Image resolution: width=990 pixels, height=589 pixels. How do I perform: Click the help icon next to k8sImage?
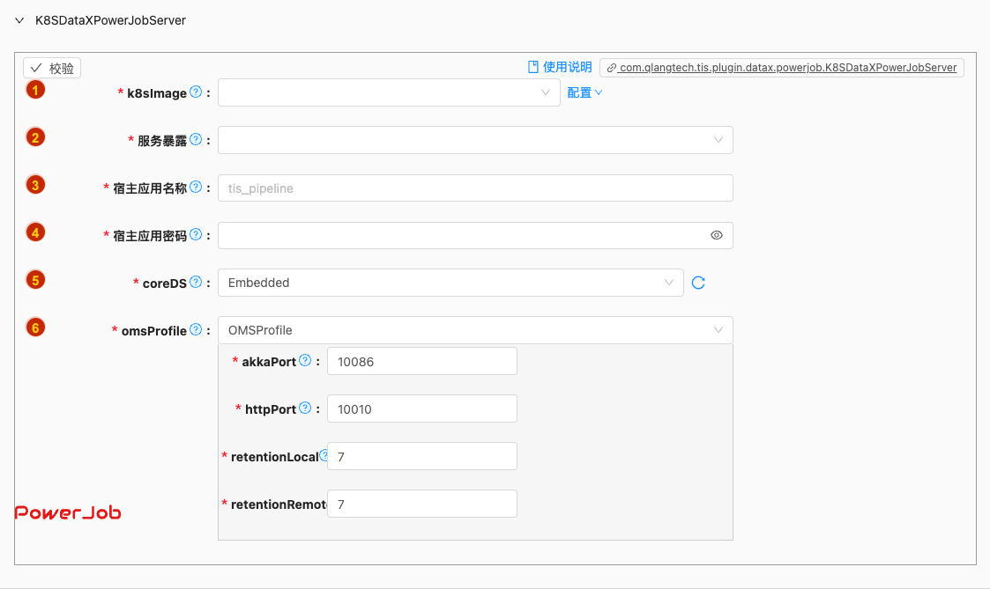pos(196,92)
